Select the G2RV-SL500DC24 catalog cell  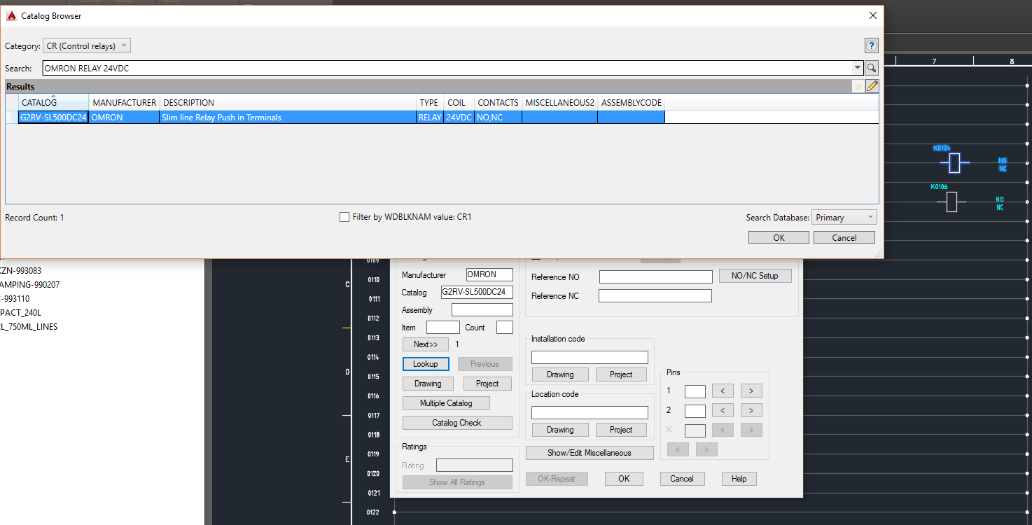coord(53,118)
